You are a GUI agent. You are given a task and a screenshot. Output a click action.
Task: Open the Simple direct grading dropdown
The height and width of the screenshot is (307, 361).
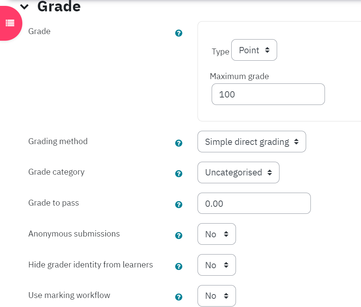(252, 142)
